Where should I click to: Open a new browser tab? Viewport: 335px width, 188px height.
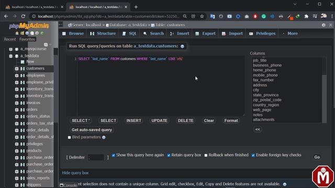tap(136, 7)
